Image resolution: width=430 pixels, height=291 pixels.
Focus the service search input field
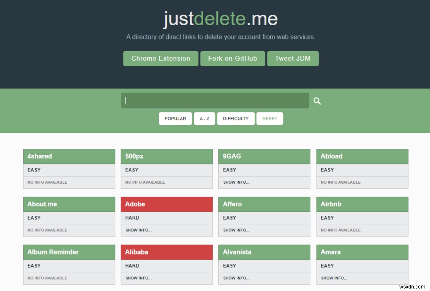pyautogui.click(x=215, y=100)
